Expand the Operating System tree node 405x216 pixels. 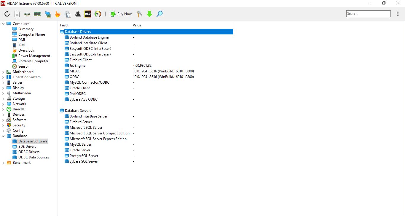[x=3, y=77]
